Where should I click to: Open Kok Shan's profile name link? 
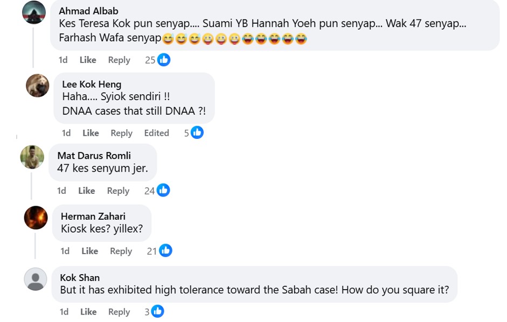tap(80, 277)
